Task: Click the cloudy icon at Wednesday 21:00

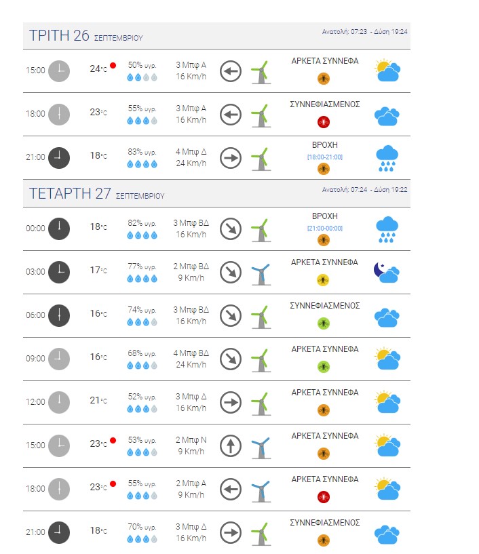Action: [x=387, y=534]
